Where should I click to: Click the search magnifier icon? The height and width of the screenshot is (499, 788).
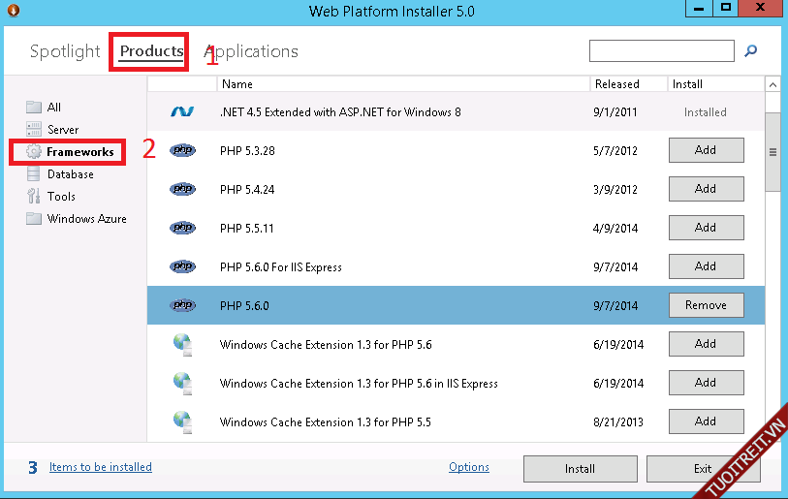coord(750,51)
